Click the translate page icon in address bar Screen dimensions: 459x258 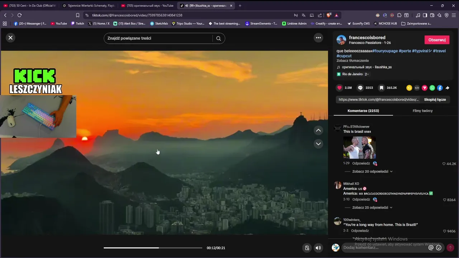pos(303,15)
